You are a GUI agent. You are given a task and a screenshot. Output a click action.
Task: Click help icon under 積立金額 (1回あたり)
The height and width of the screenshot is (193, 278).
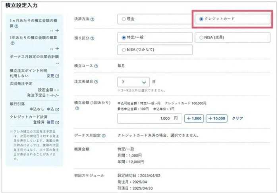tap(77, 108)
